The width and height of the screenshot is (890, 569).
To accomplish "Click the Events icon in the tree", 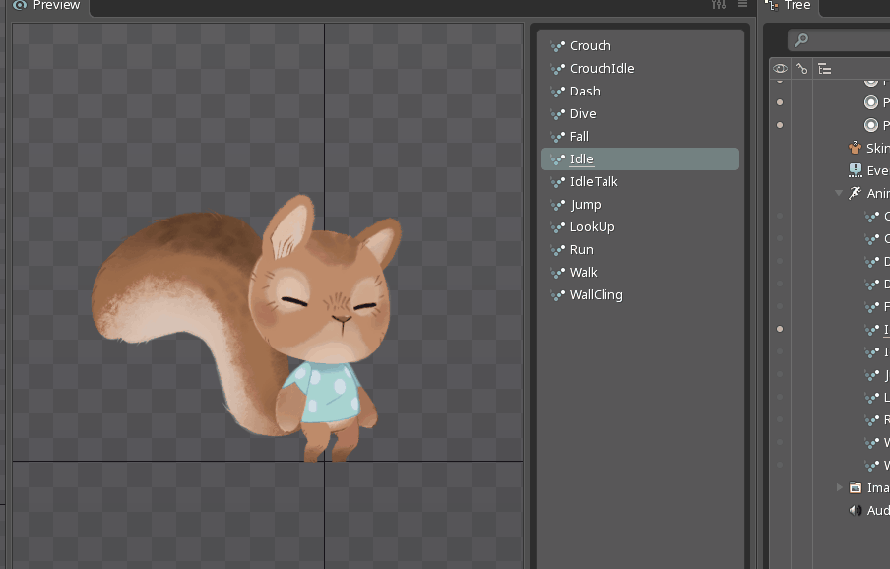I will click(855, 170).
